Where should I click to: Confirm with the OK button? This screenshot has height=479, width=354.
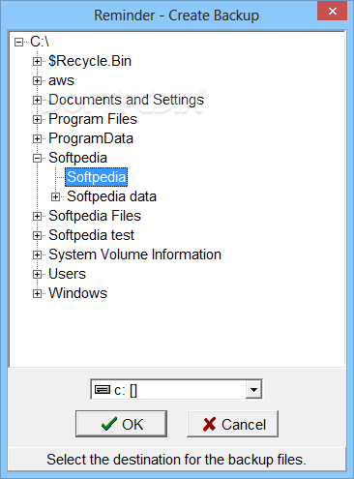pyautogui.click(x=121, y=424)
